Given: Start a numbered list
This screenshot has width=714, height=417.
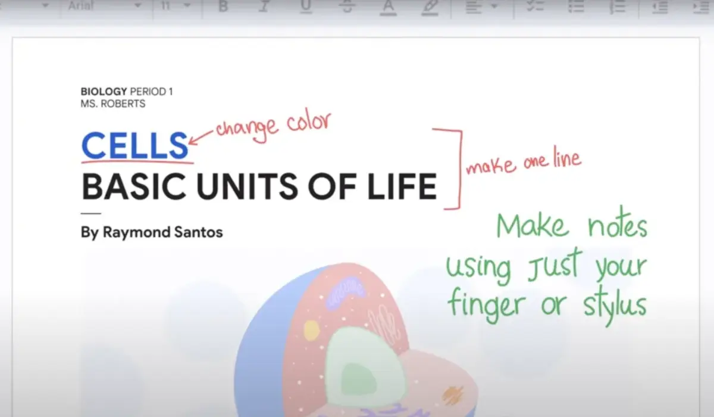Looking at the screenshot, I should point(618,6).
